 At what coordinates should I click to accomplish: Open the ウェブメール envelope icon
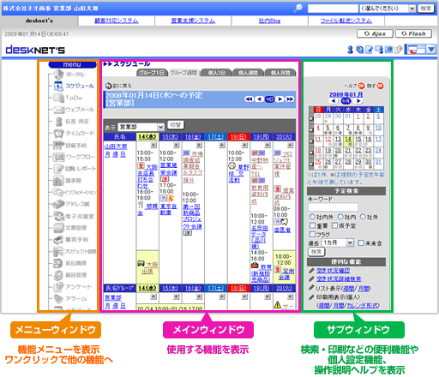59,110
